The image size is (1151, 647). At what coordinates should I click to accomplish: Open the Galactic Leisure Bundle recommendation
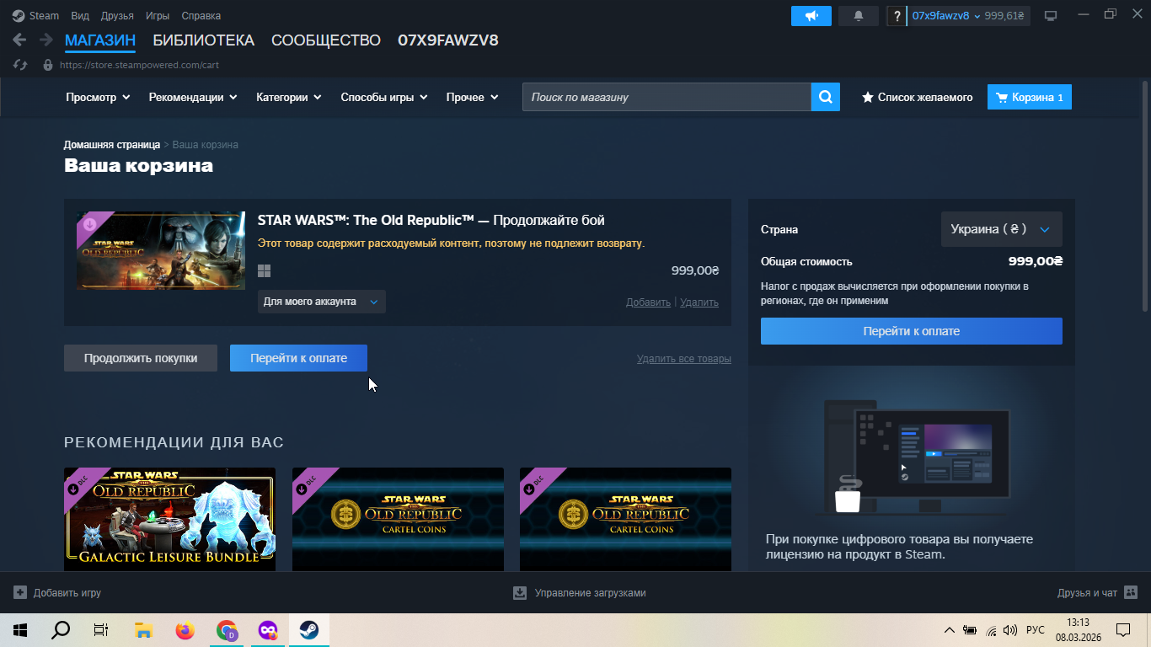pos(170,520)
